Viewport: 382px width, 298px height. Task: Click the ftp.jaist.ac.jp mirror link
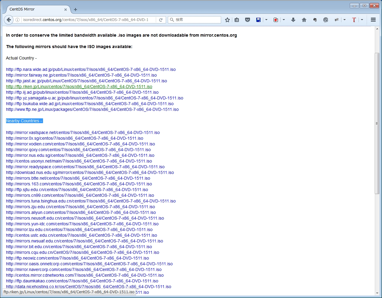[86, 81]
